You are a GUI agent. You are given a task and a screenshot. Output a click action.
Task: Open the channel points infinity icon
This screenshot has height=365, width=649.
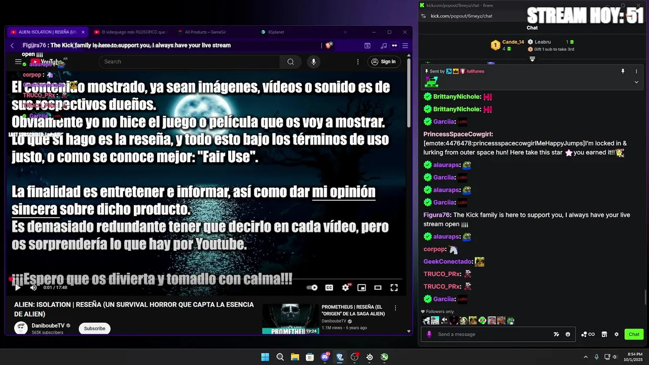tap(588, 334)
